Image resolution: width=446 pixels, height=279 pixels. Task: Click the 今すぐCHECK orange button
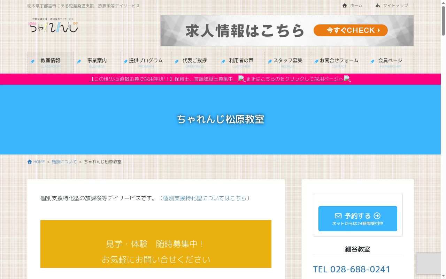351,30
